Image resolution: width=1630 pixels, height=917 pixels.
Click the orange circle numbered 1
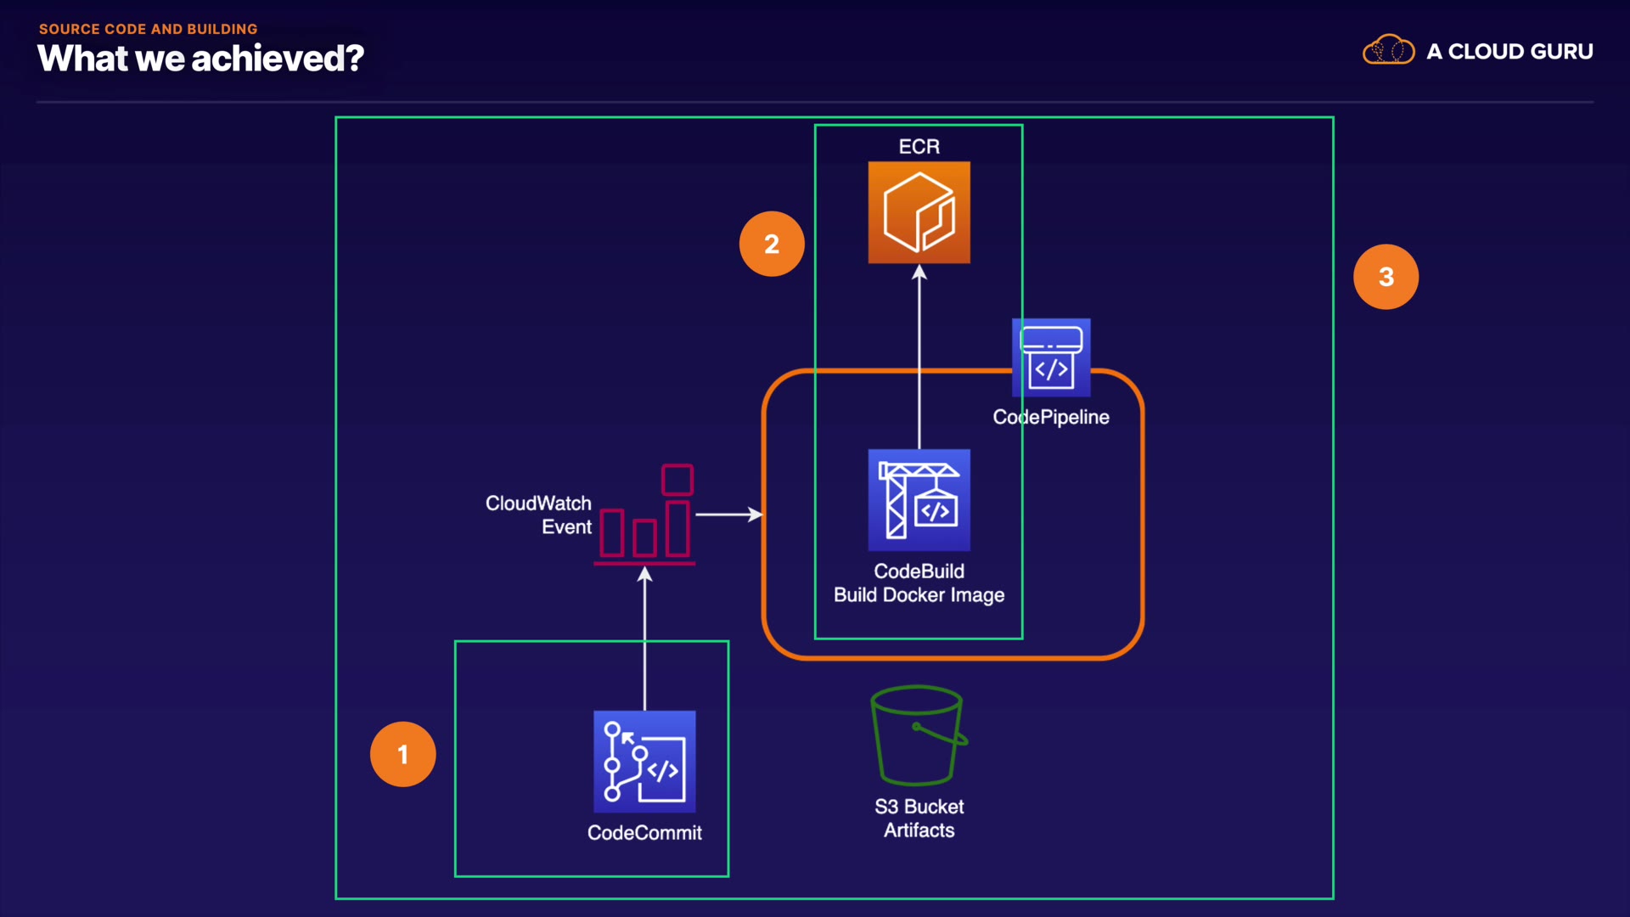coord(402,754)
